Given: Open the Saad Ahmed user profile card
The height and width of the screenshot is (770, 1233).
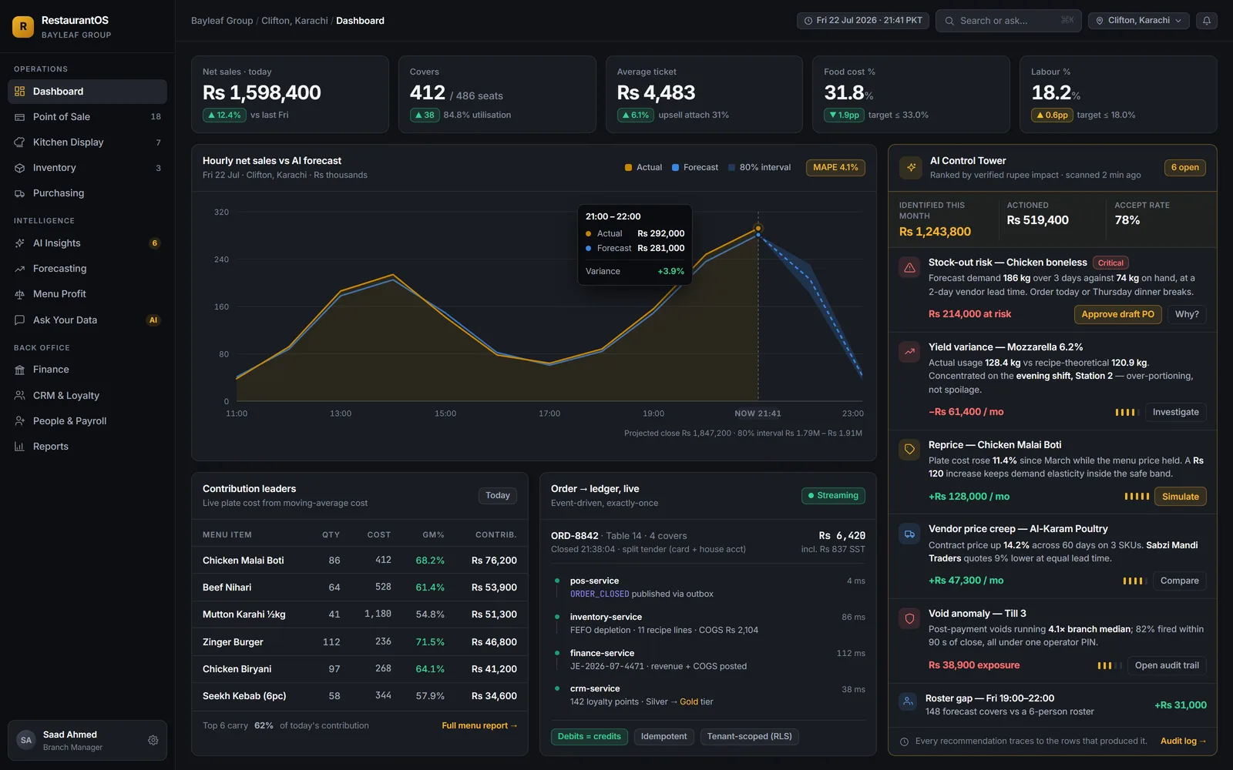Looking at the screenshot, I should tap(87, 741).
